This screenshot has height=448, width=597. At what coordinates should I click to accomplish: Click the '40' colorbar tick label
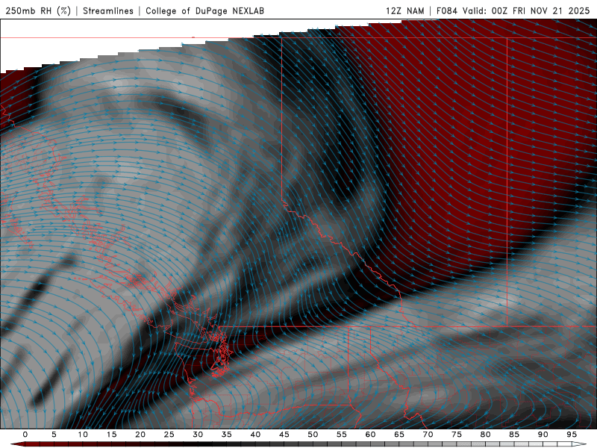pos(255,435)
